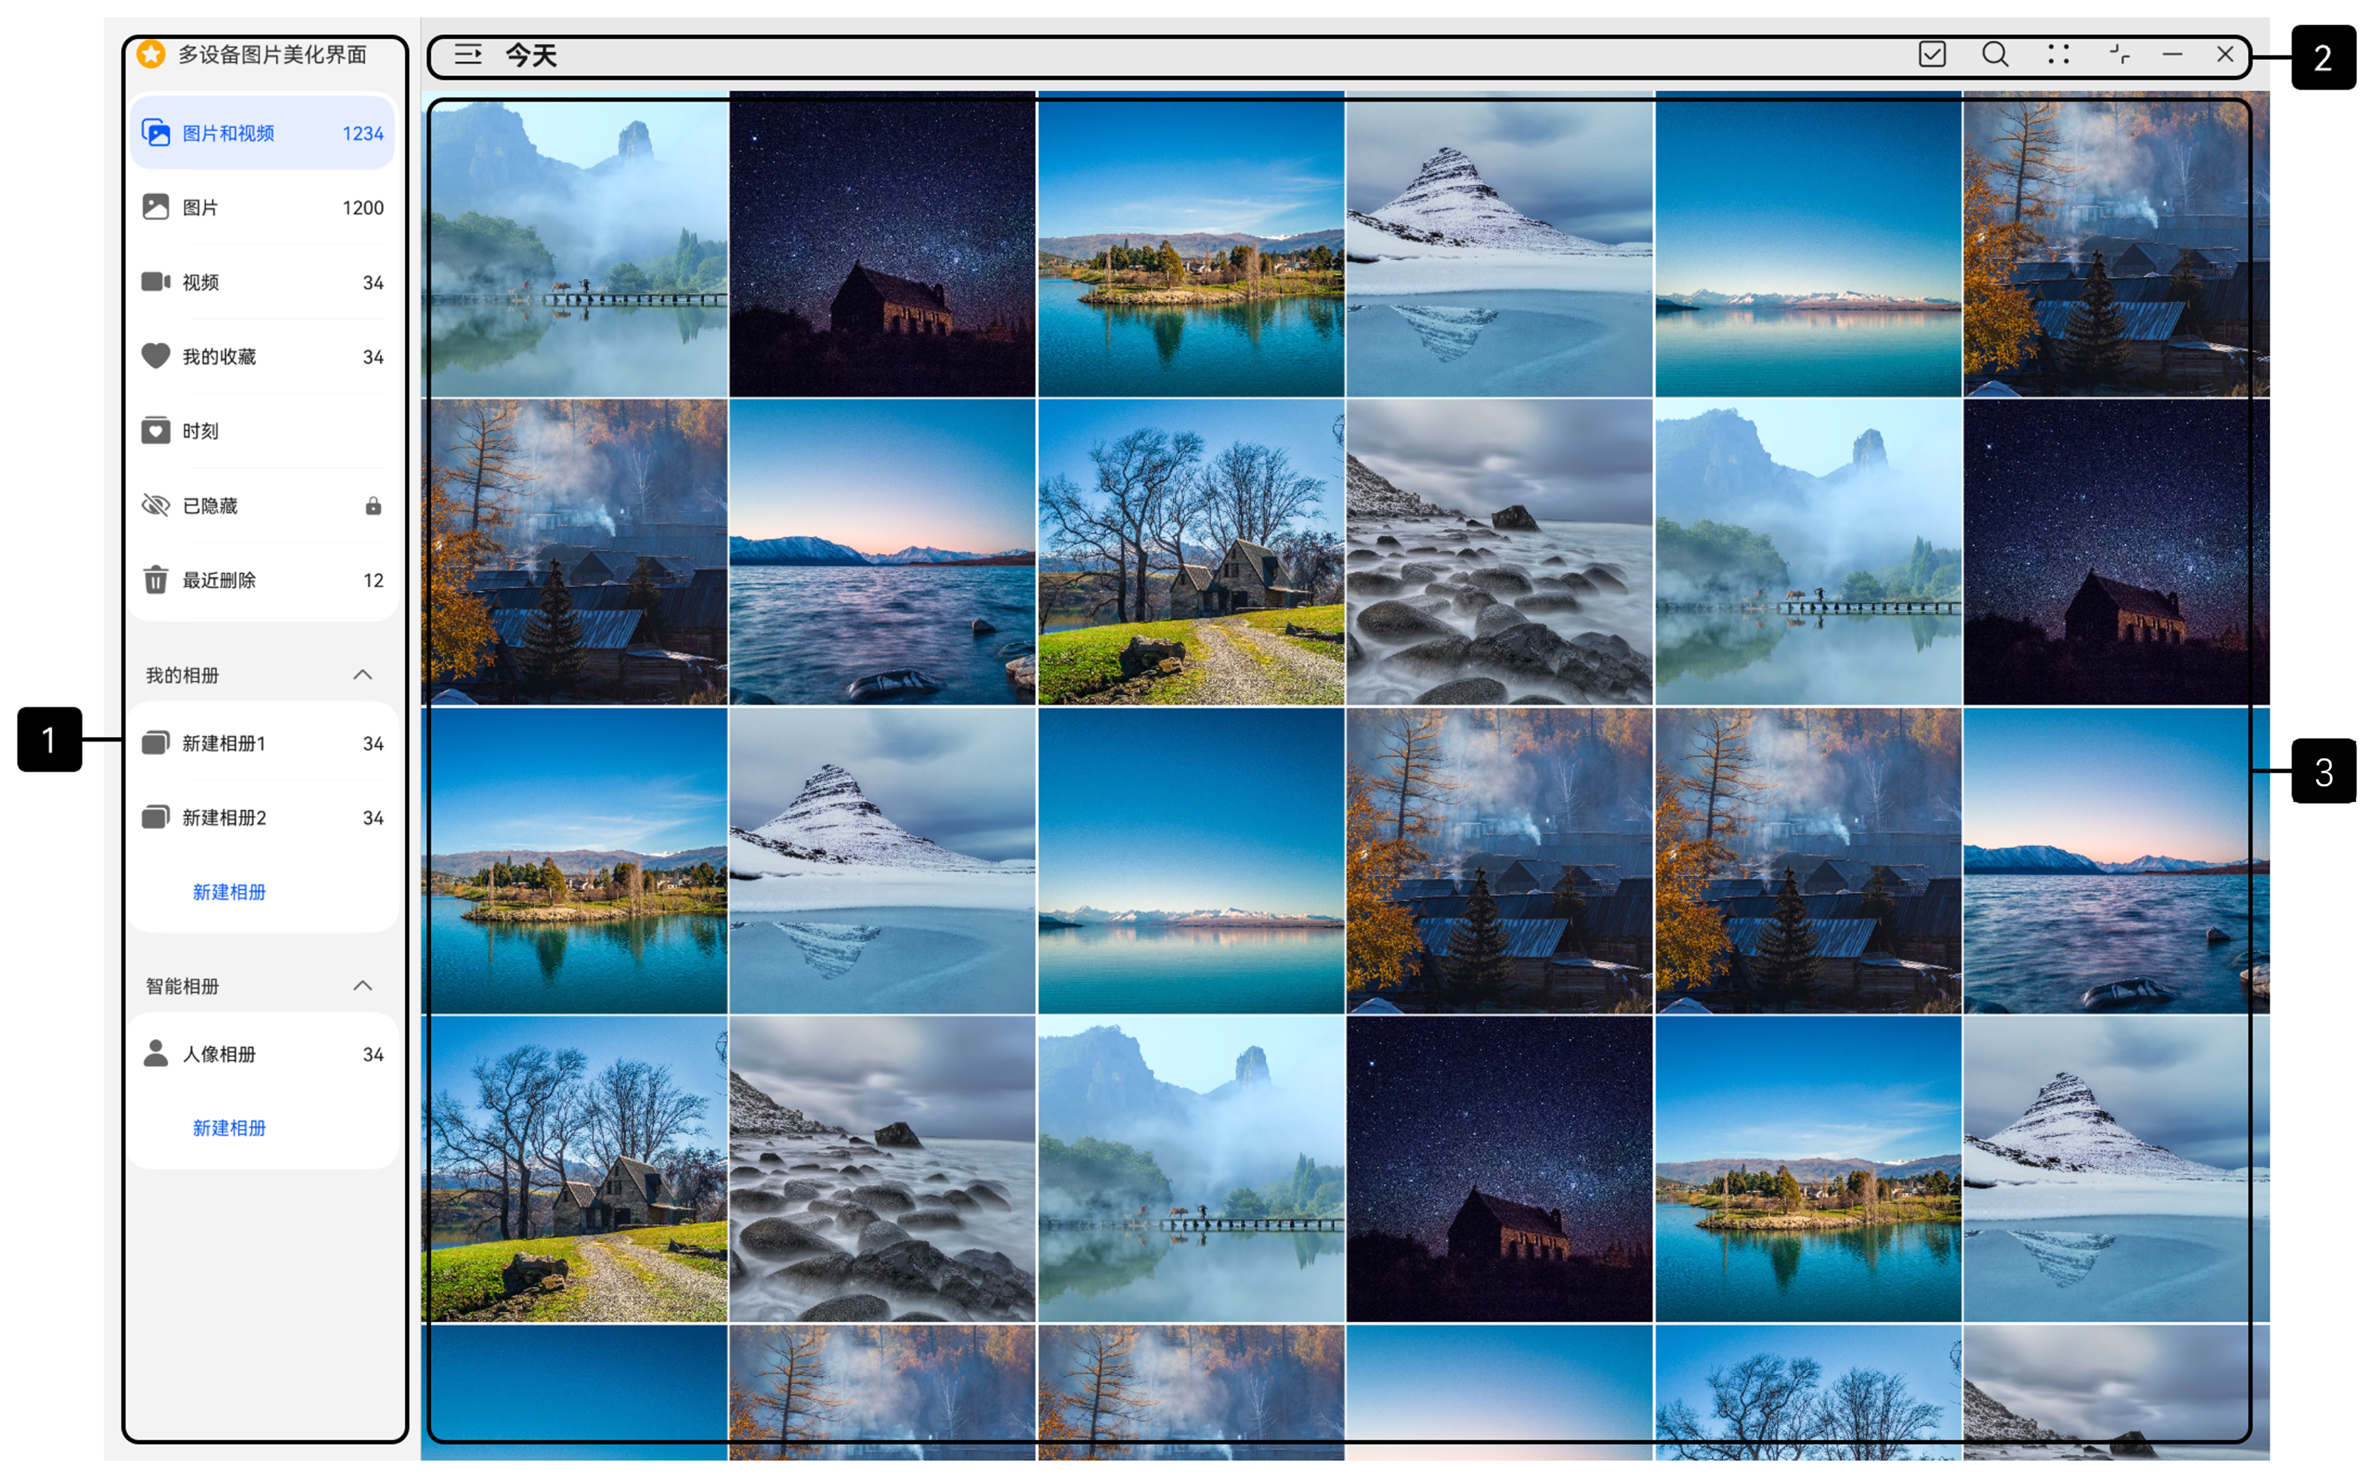Open album 新建相册1
This screenshot has width=2374, height=1479.
(x=262, y=743)
